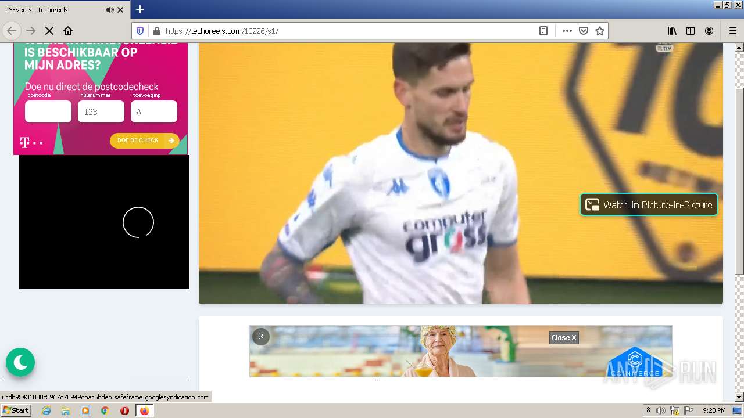Click the Show desktop button
The width and height of the screenshot is (744, 418).
click(737, 410)
